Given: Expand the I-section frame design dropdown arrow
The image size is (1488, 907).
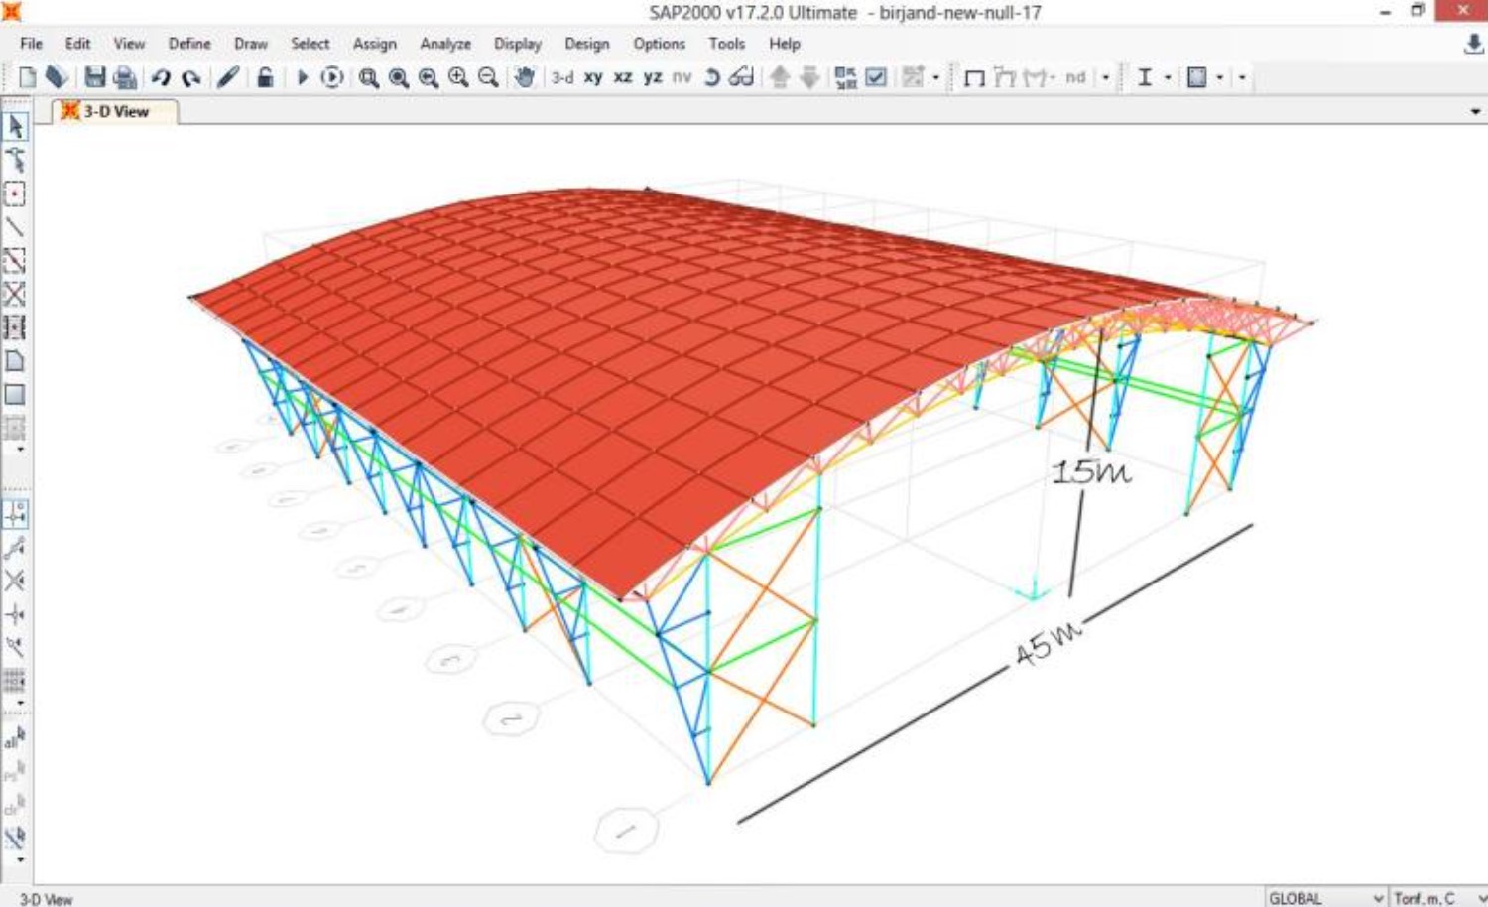Looking at the screenshot, I should click(x=1168, y=77).
